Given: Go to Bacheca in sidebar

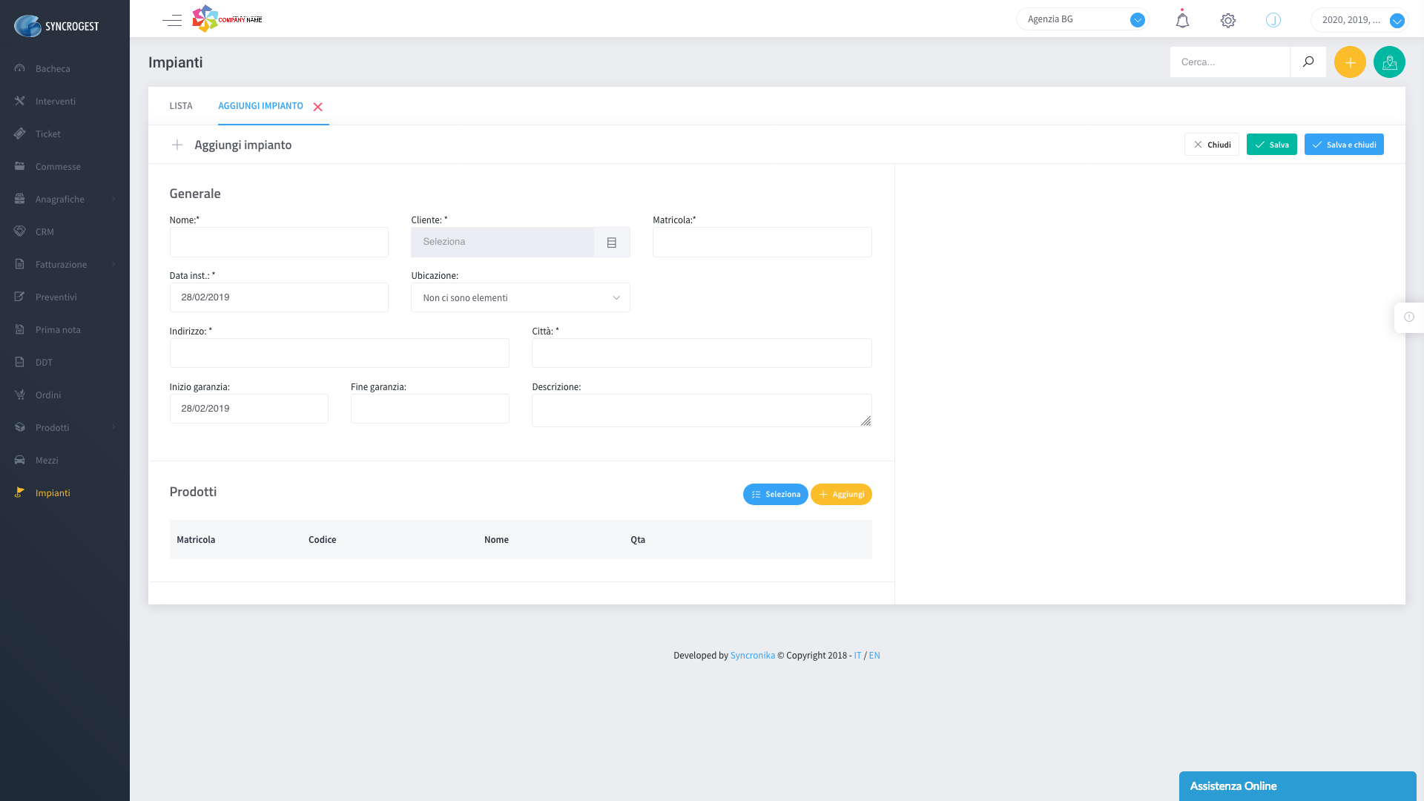Looking at the screenshot, I should tap(53, 69).
